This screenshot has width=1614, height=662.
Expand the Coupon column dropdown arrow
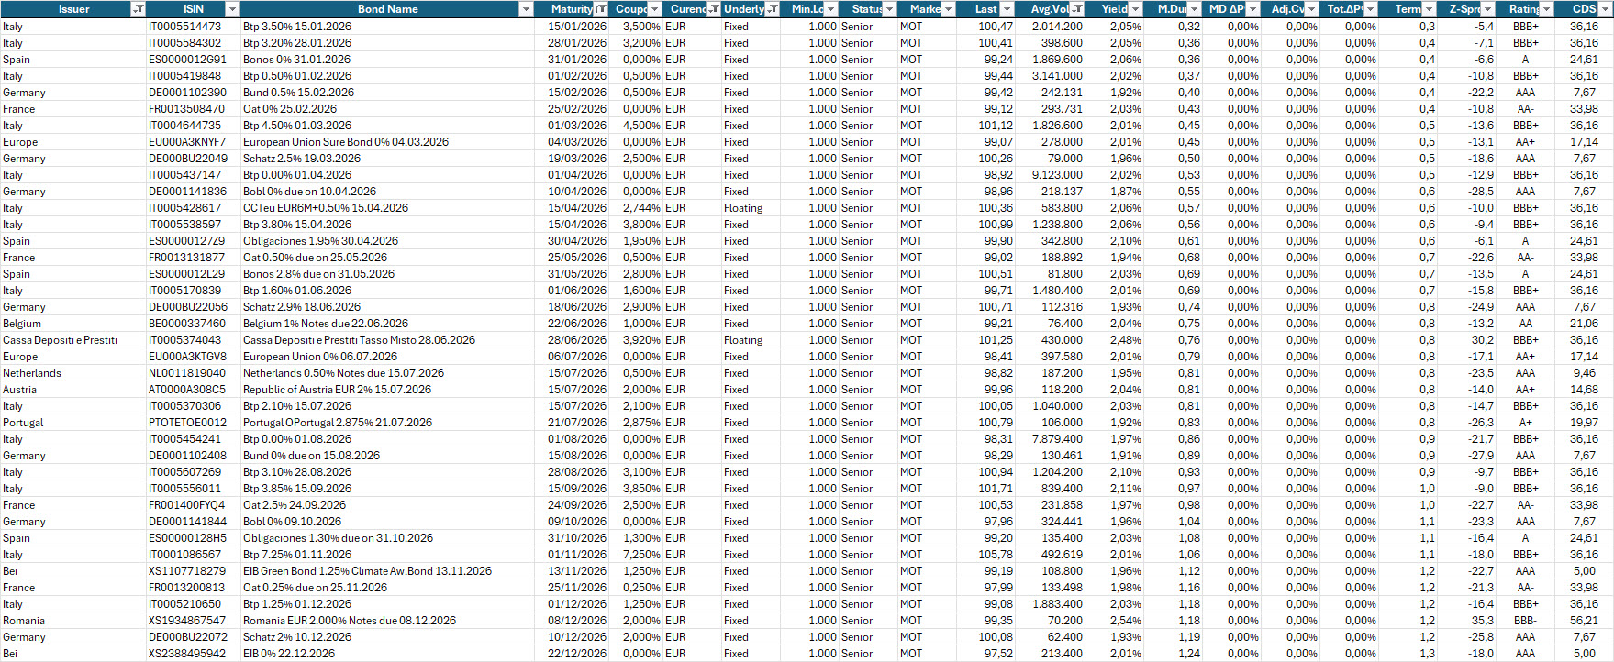[654, 9]
